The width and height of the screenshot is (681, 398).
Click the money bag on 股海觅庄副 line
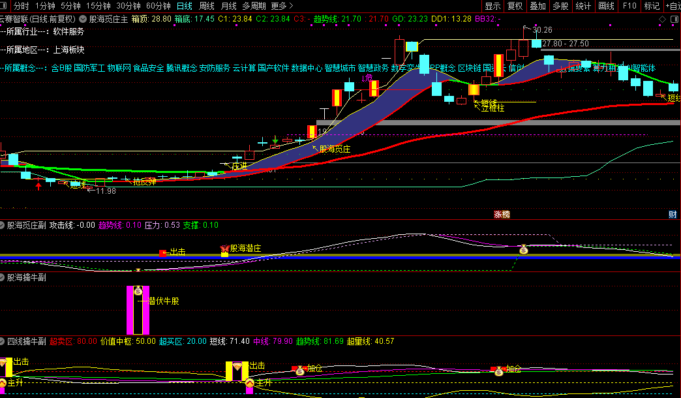(x=524, y=249)
